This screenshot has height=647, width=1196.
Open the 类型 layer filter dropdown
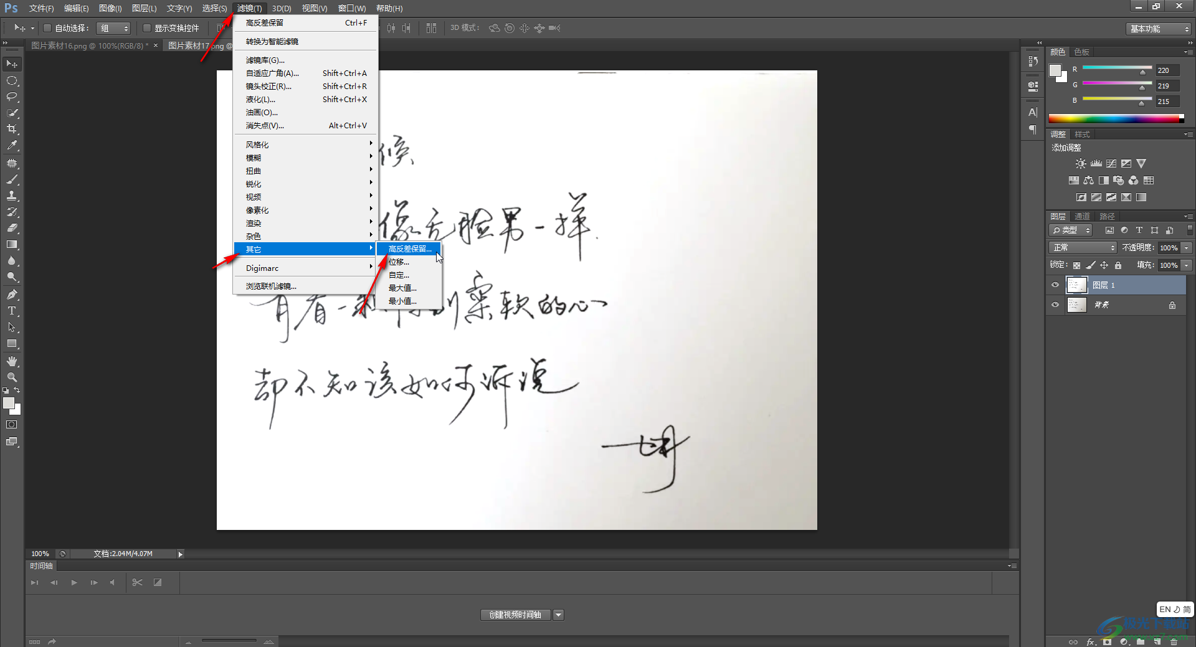1071,230
